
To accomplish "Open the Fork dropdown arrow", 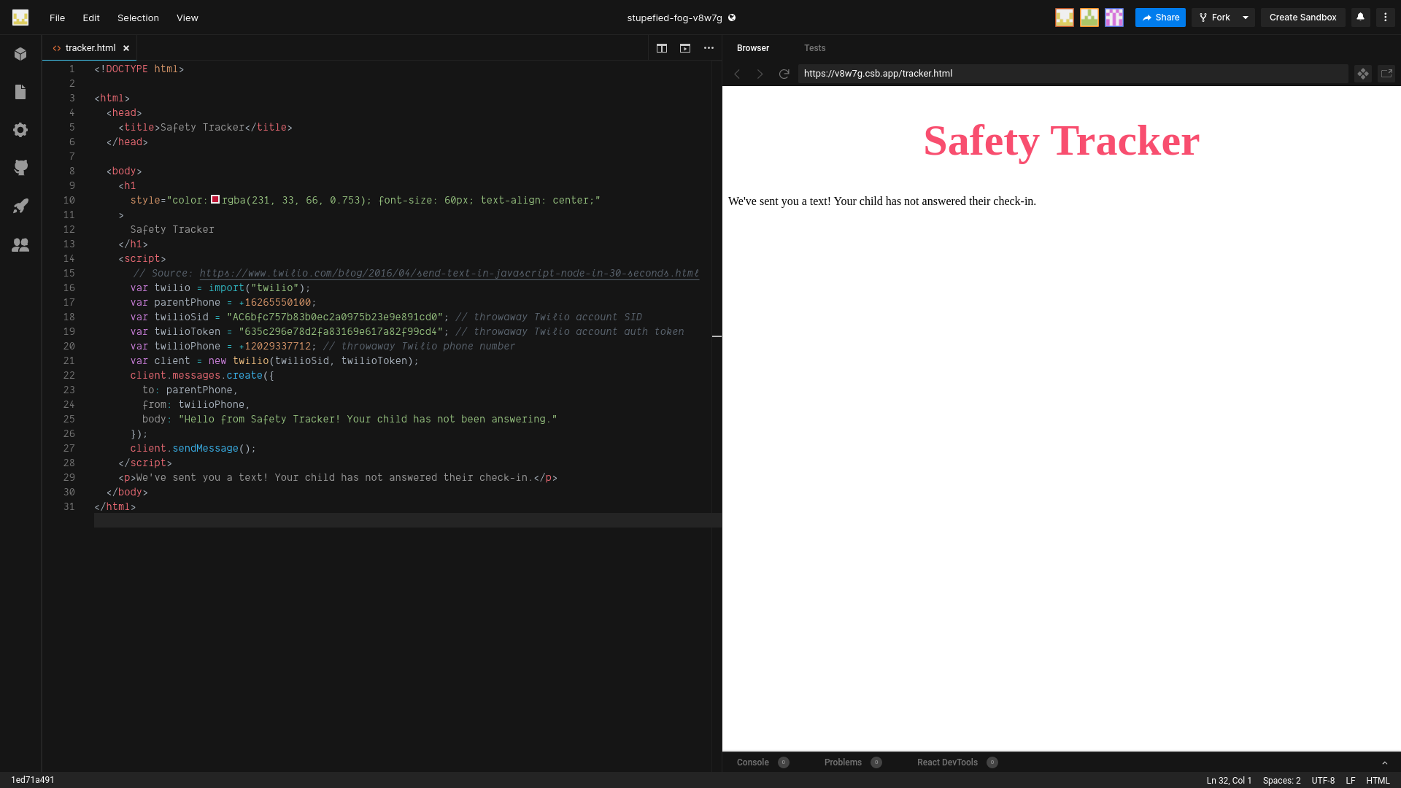I will (x=1246, y=18).
